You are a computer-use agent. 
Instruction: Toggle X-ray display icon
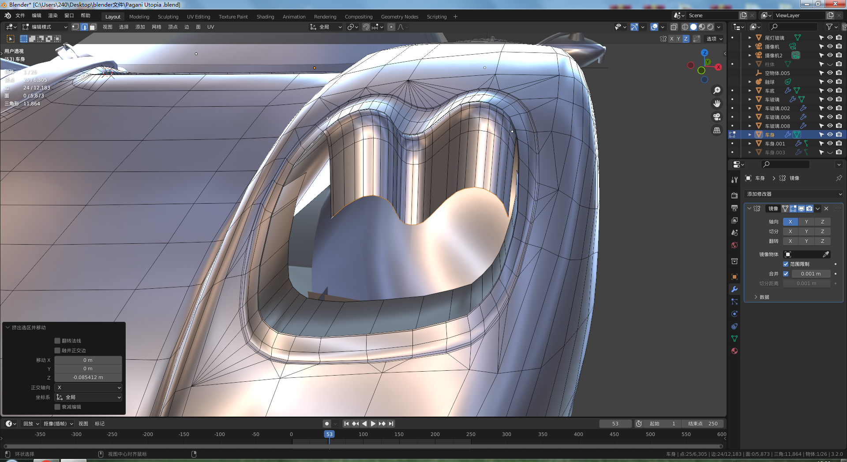(x=674, y=27)
